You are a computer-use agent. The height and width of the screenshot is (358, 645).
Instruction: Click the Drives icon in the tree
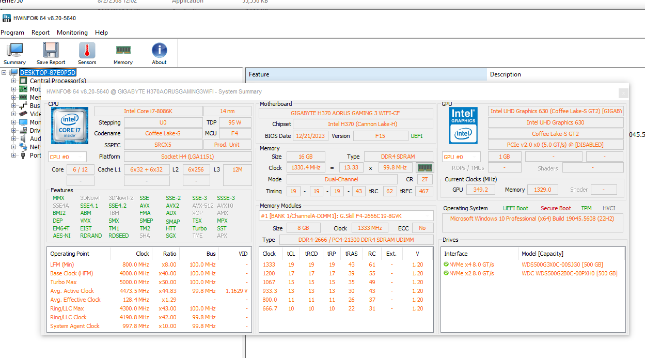[23, 130]
